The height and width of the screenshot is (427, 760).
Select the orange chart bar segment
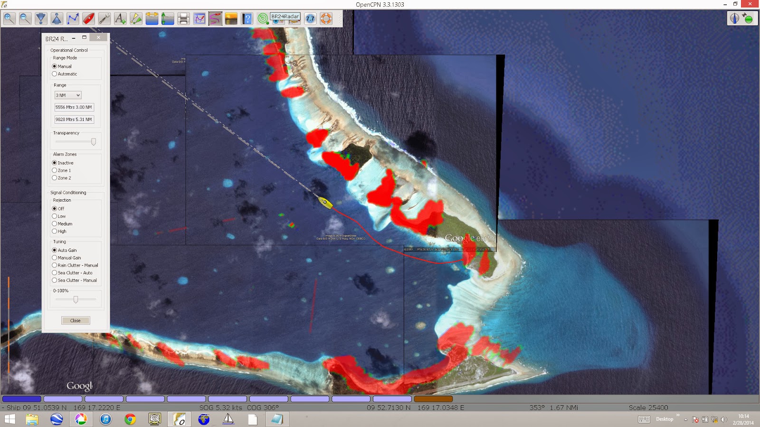(x=433, y=399)
